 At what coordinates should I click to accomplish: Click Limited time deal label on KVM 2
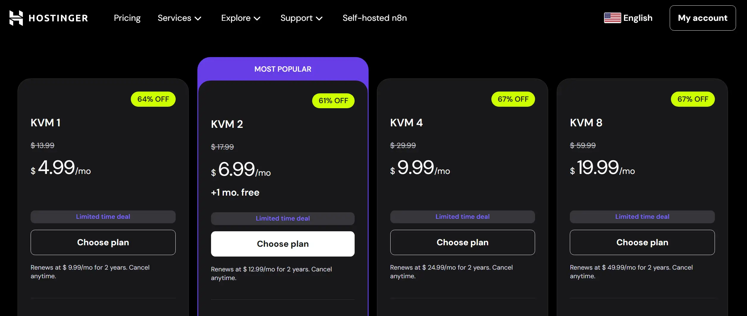click(282, 218)
